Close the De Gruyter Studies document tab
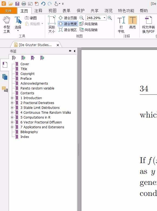The width and height of the screenshot is (157, 211). 58,45
